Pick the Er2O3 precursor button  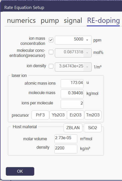(x=76, y=115)
